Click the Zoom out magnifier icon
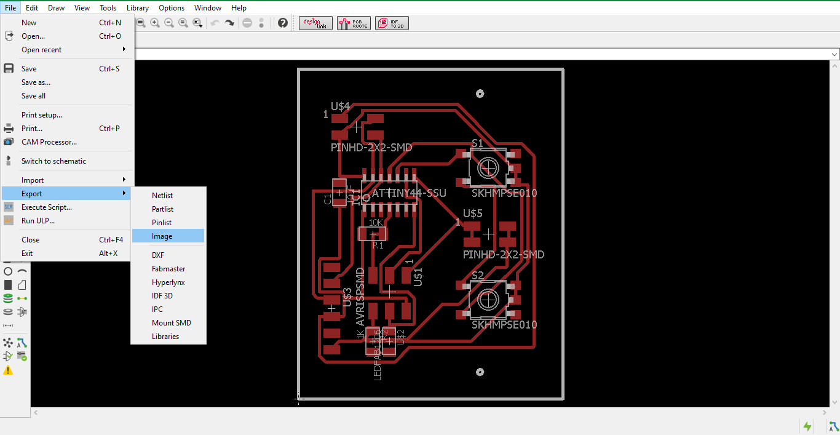Viewport: 840px width, 435px height. click(169, 23)
